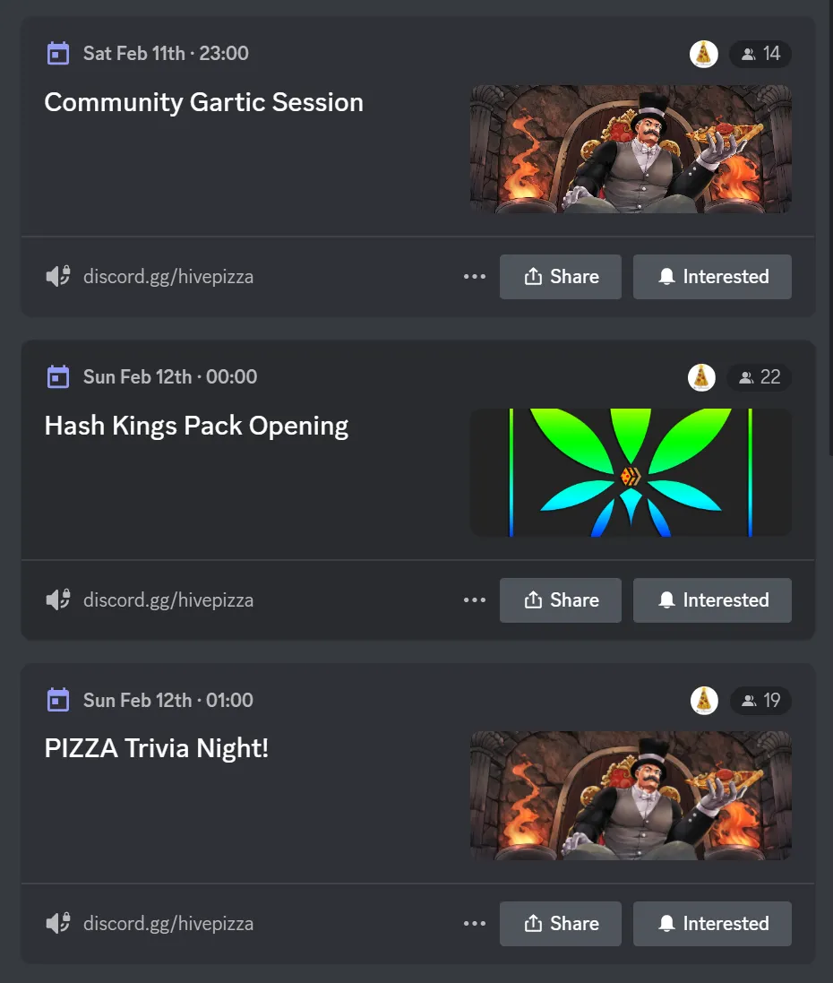Click calendar icon for Community Gartic Session
Viewport: 833px width, 983px height.
[58, 53]
